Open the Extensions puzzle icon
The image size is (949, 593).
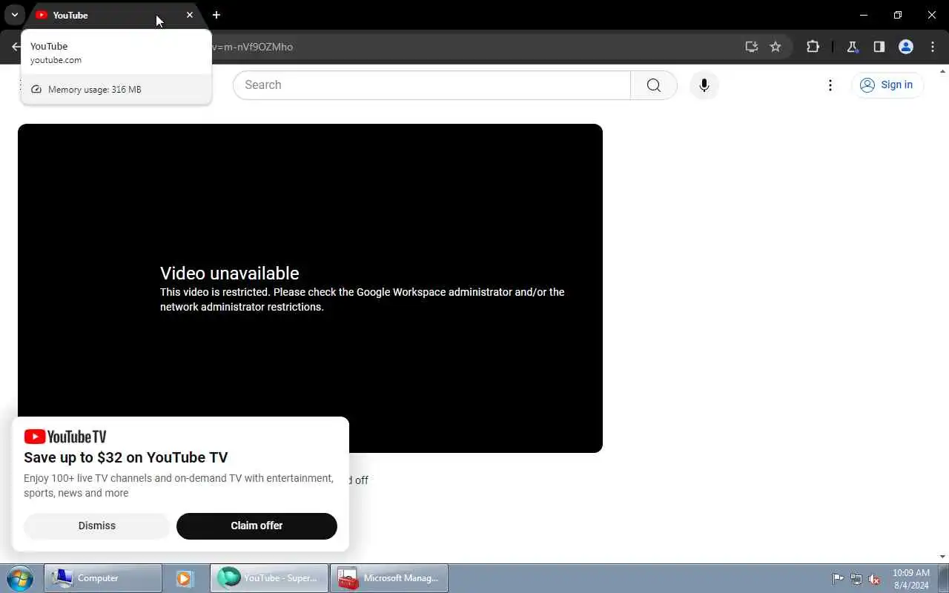[x=813, y=47]
